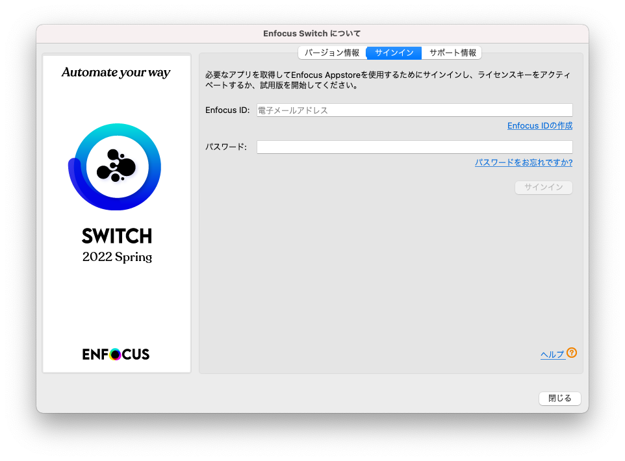Click the "Automate your way" tagline
Image resolution: width=625 pixels, height=461 pixels.
(116, 73)
